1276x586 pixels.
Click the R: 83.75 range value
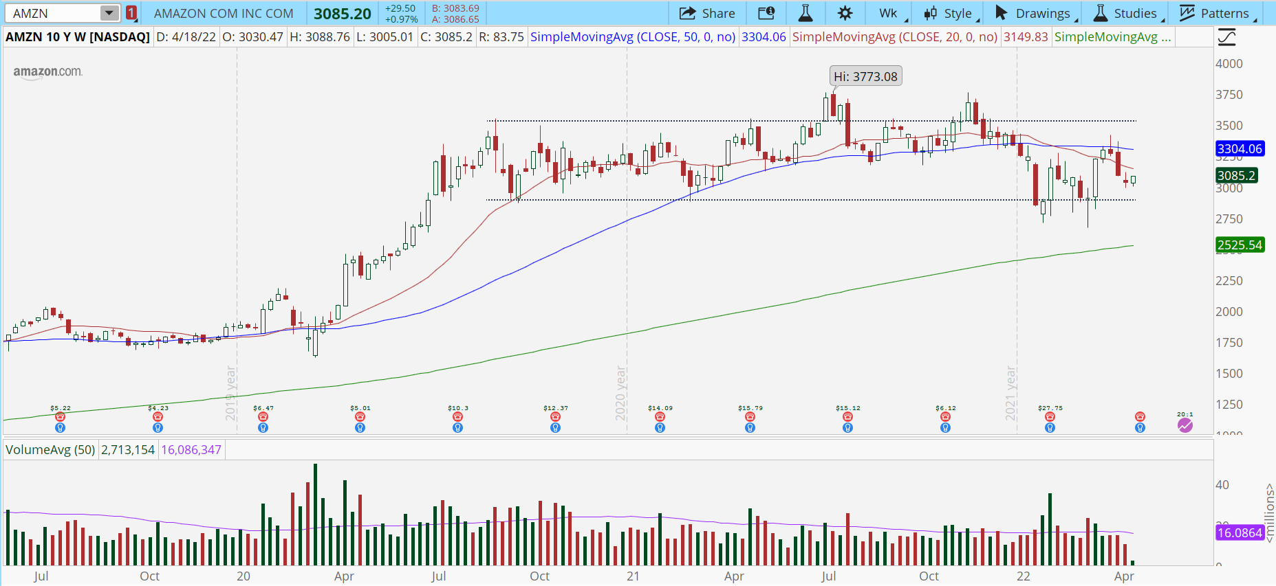(x=501, y=37)
